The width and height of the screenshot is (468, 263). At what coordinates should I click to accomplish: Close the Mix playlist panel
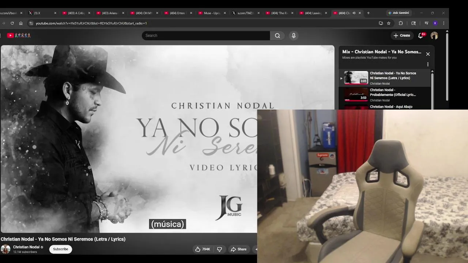pos(428,54)
